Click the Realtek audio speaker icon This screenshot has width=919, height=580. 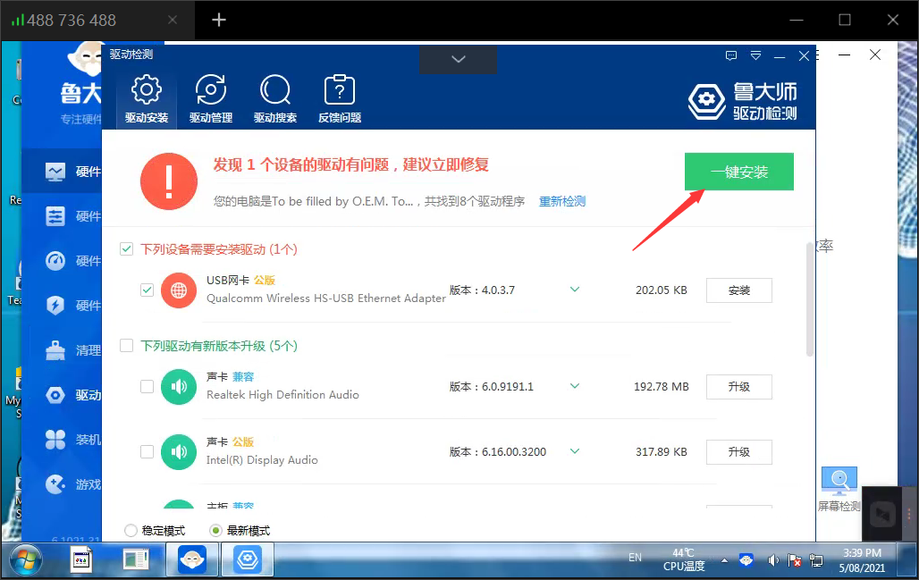[x=179, y=387]
